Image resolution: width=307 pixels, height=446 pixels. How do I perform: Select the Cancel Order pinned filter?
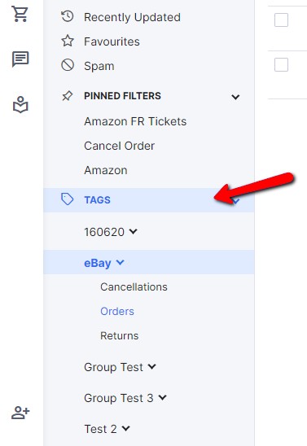119,146
